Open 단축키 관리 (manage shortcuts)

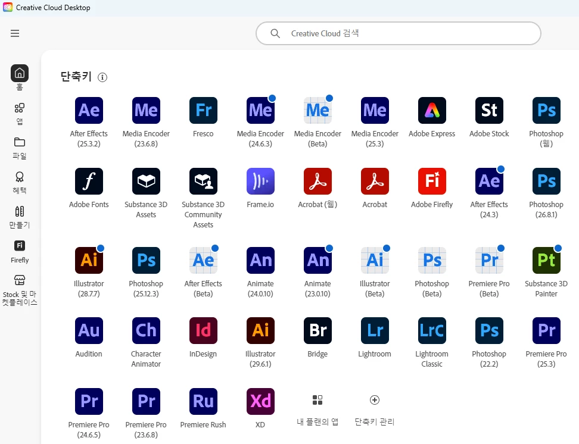pyautogui.click(x=375, y=409)
